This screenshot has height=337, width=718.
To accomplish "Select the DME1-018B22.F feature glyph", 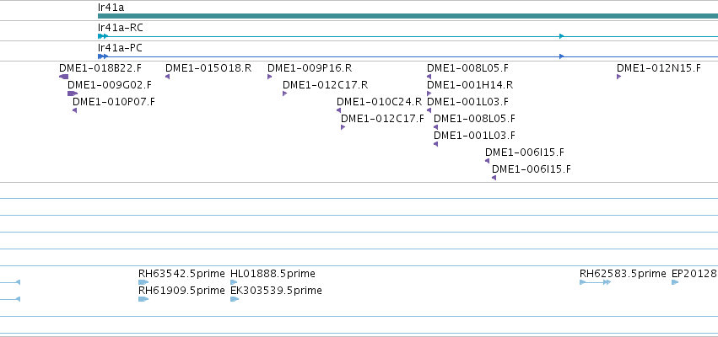I will tap(63, 77).
